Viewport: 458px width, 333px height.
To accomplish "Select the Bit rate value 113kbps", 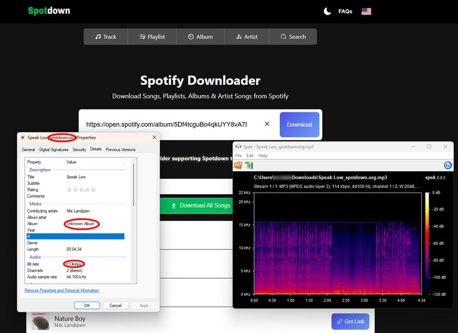I will coord(74,264).
